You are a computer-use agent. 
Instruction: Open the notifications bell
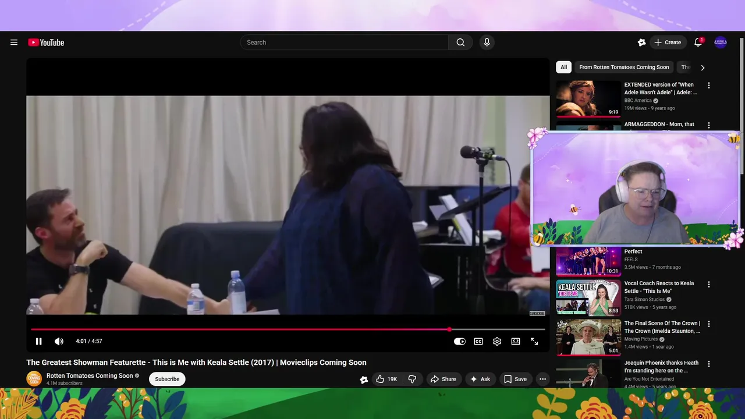click(x=698, y=42)
